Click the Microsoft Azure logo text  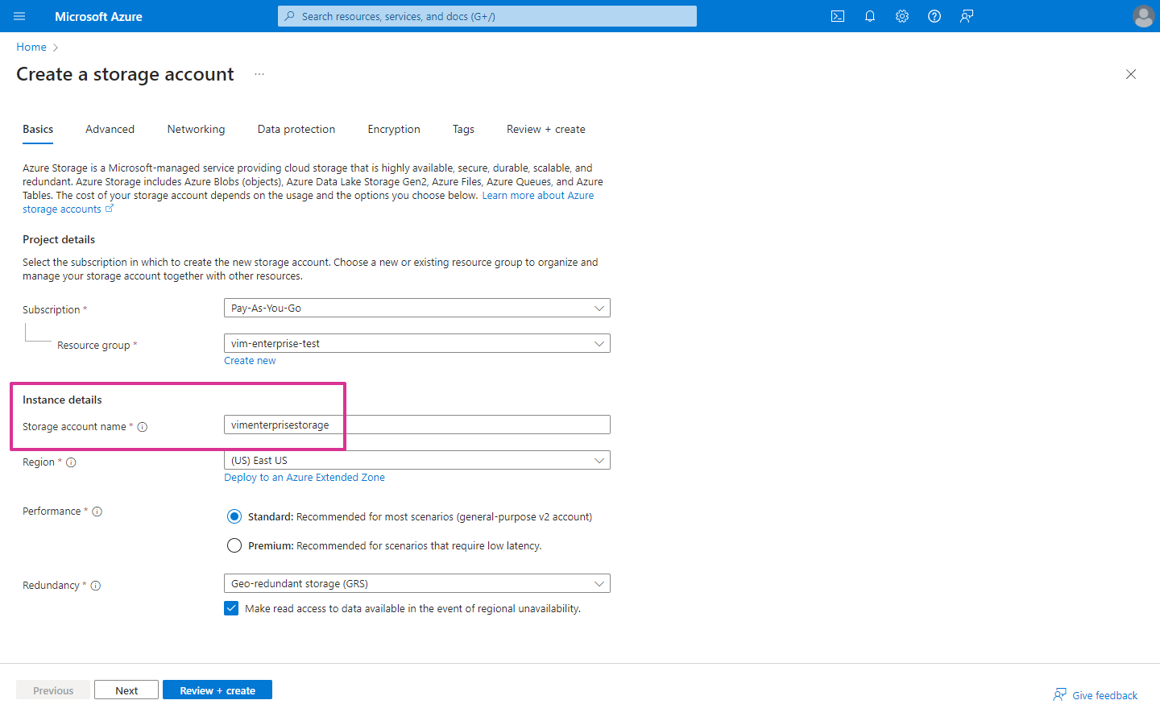coord(98,16)
